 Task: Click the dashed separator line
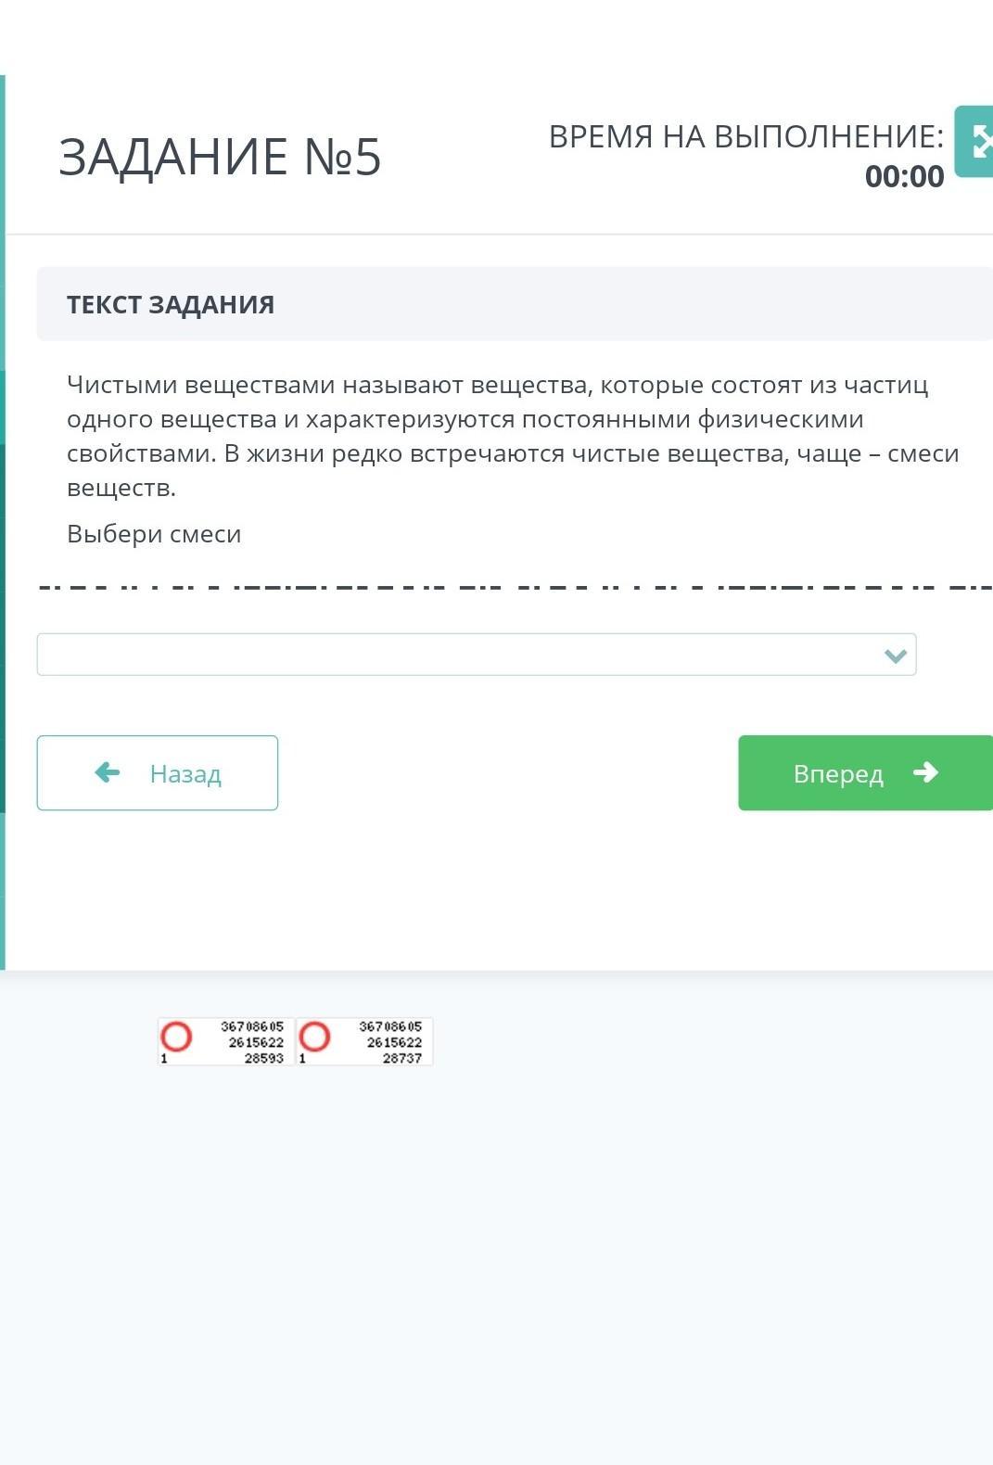pyautogui.click(x=515, y=587)
